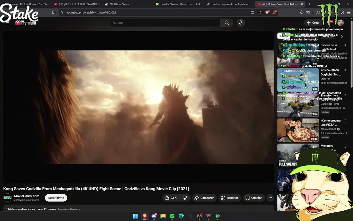Screen dimensions: 353x221
Task: Click the #movies hashtag link
Action: pos(63,209)
